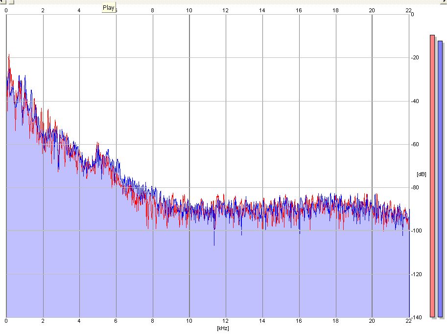The image size is (447, 334).
Task: Click the -140 dB scale label
Action: click(x=417, y=317)
